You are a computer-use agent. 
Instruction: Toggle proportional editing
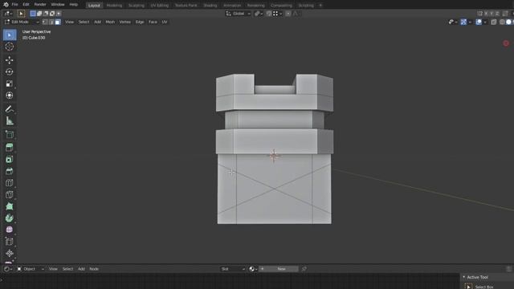click(x=288, y=14)
